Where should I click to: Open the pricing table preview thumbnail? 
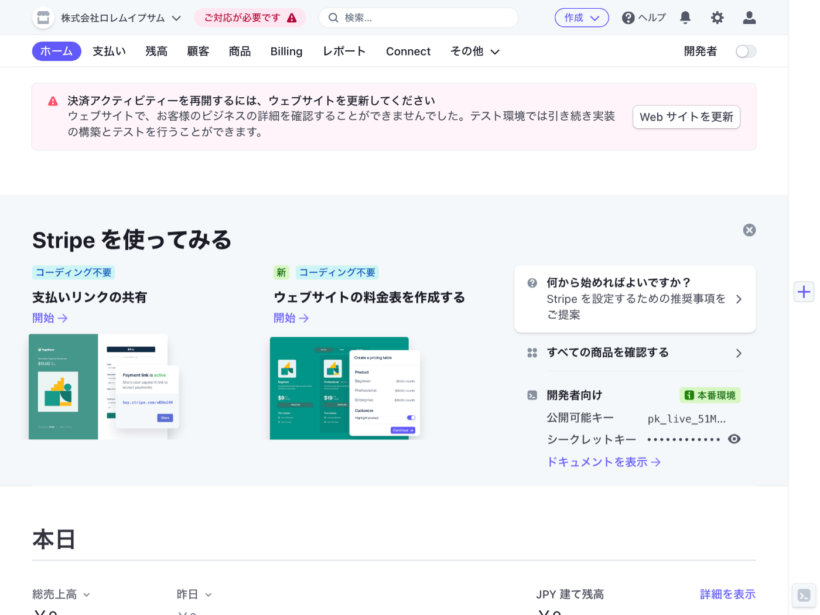(x=345, y=388)
